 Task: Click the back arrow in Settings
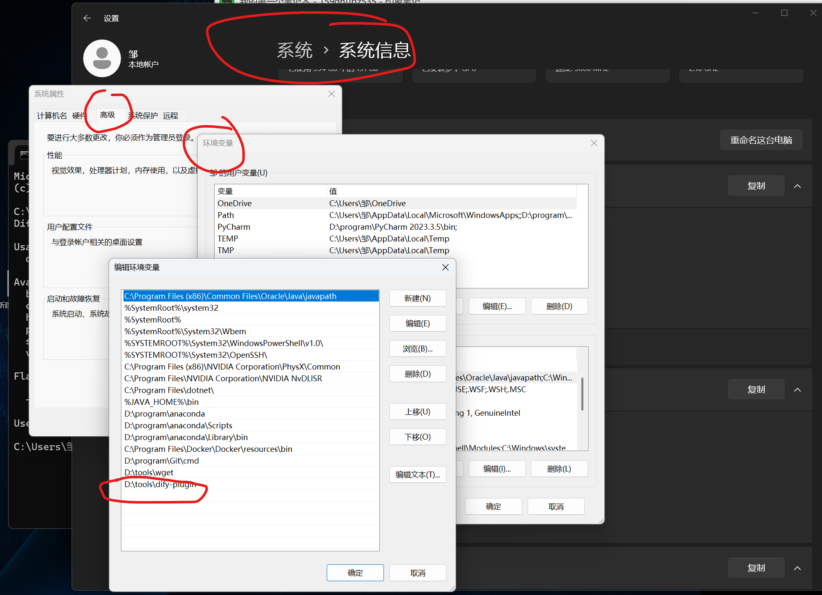tap(87, 18)
